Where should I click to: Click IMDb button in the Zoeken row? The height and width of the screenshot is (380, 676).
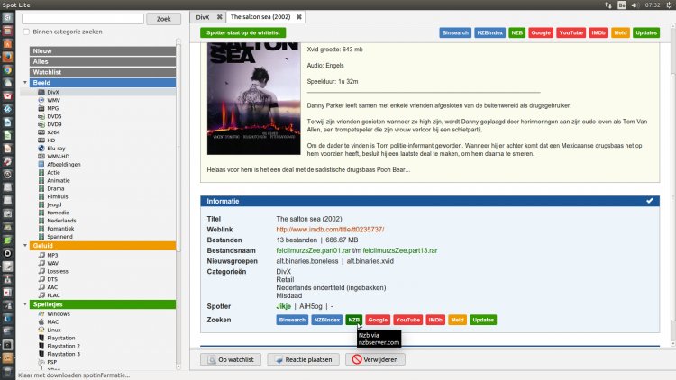coord(435,320)
